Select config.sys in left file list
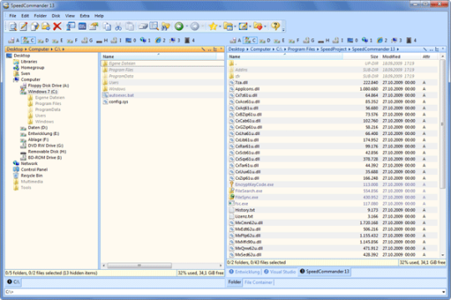This screenshot has height=300, width=451. 119,102
